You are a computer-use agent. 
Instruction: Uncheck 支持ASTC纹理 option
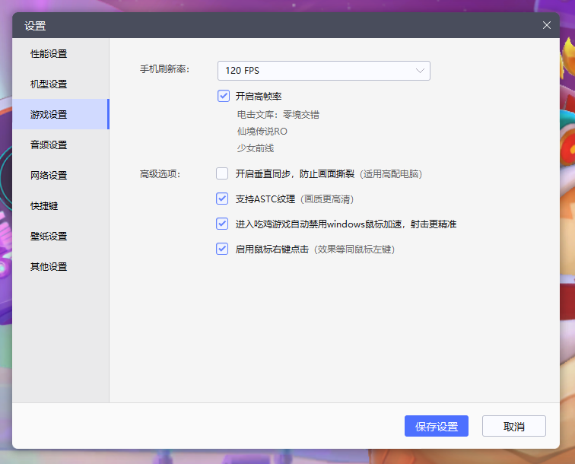(x=222, y=199)
